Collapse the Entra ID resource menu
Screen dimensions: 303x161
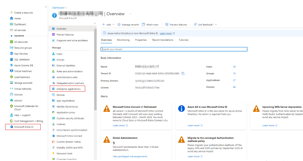95,23
